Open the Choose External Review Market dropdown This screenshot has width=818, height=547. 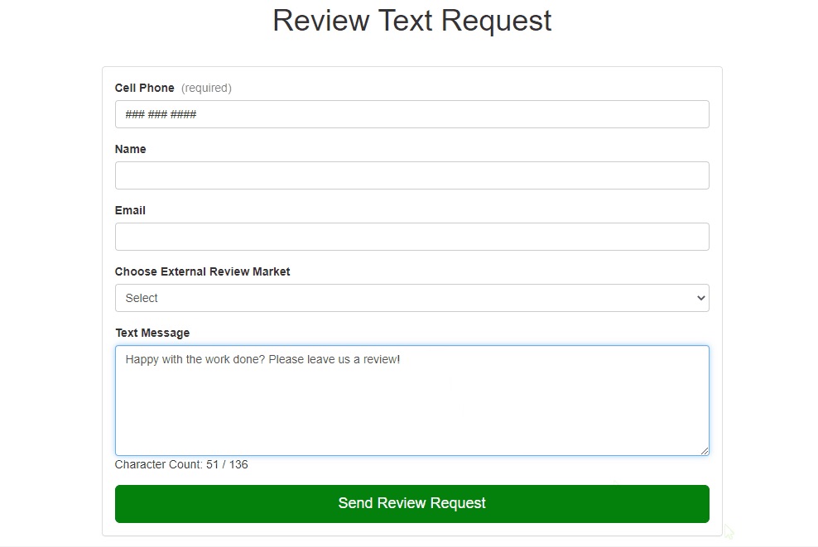[x=411, y=298]
